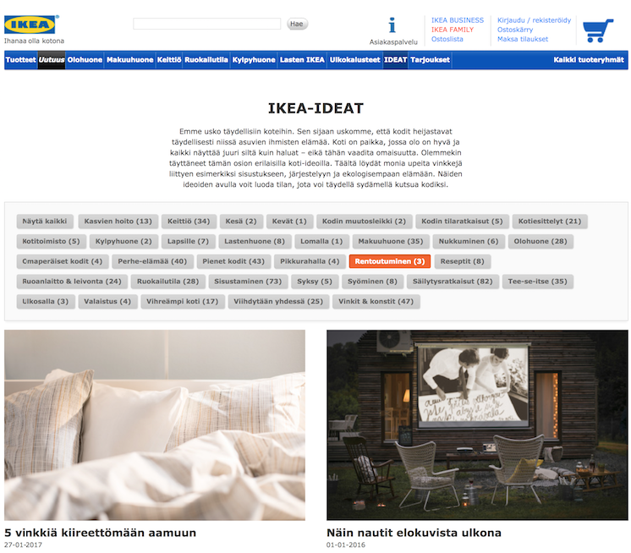Filter by Ruokailutila (28) tag
Image resolution: width=631 pixels, height=553 pixels.
point(167,282)
